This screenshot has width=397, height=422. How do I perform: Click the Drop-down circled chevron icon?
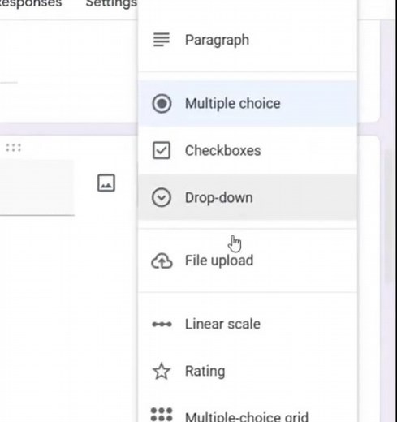tap(162, 197)
